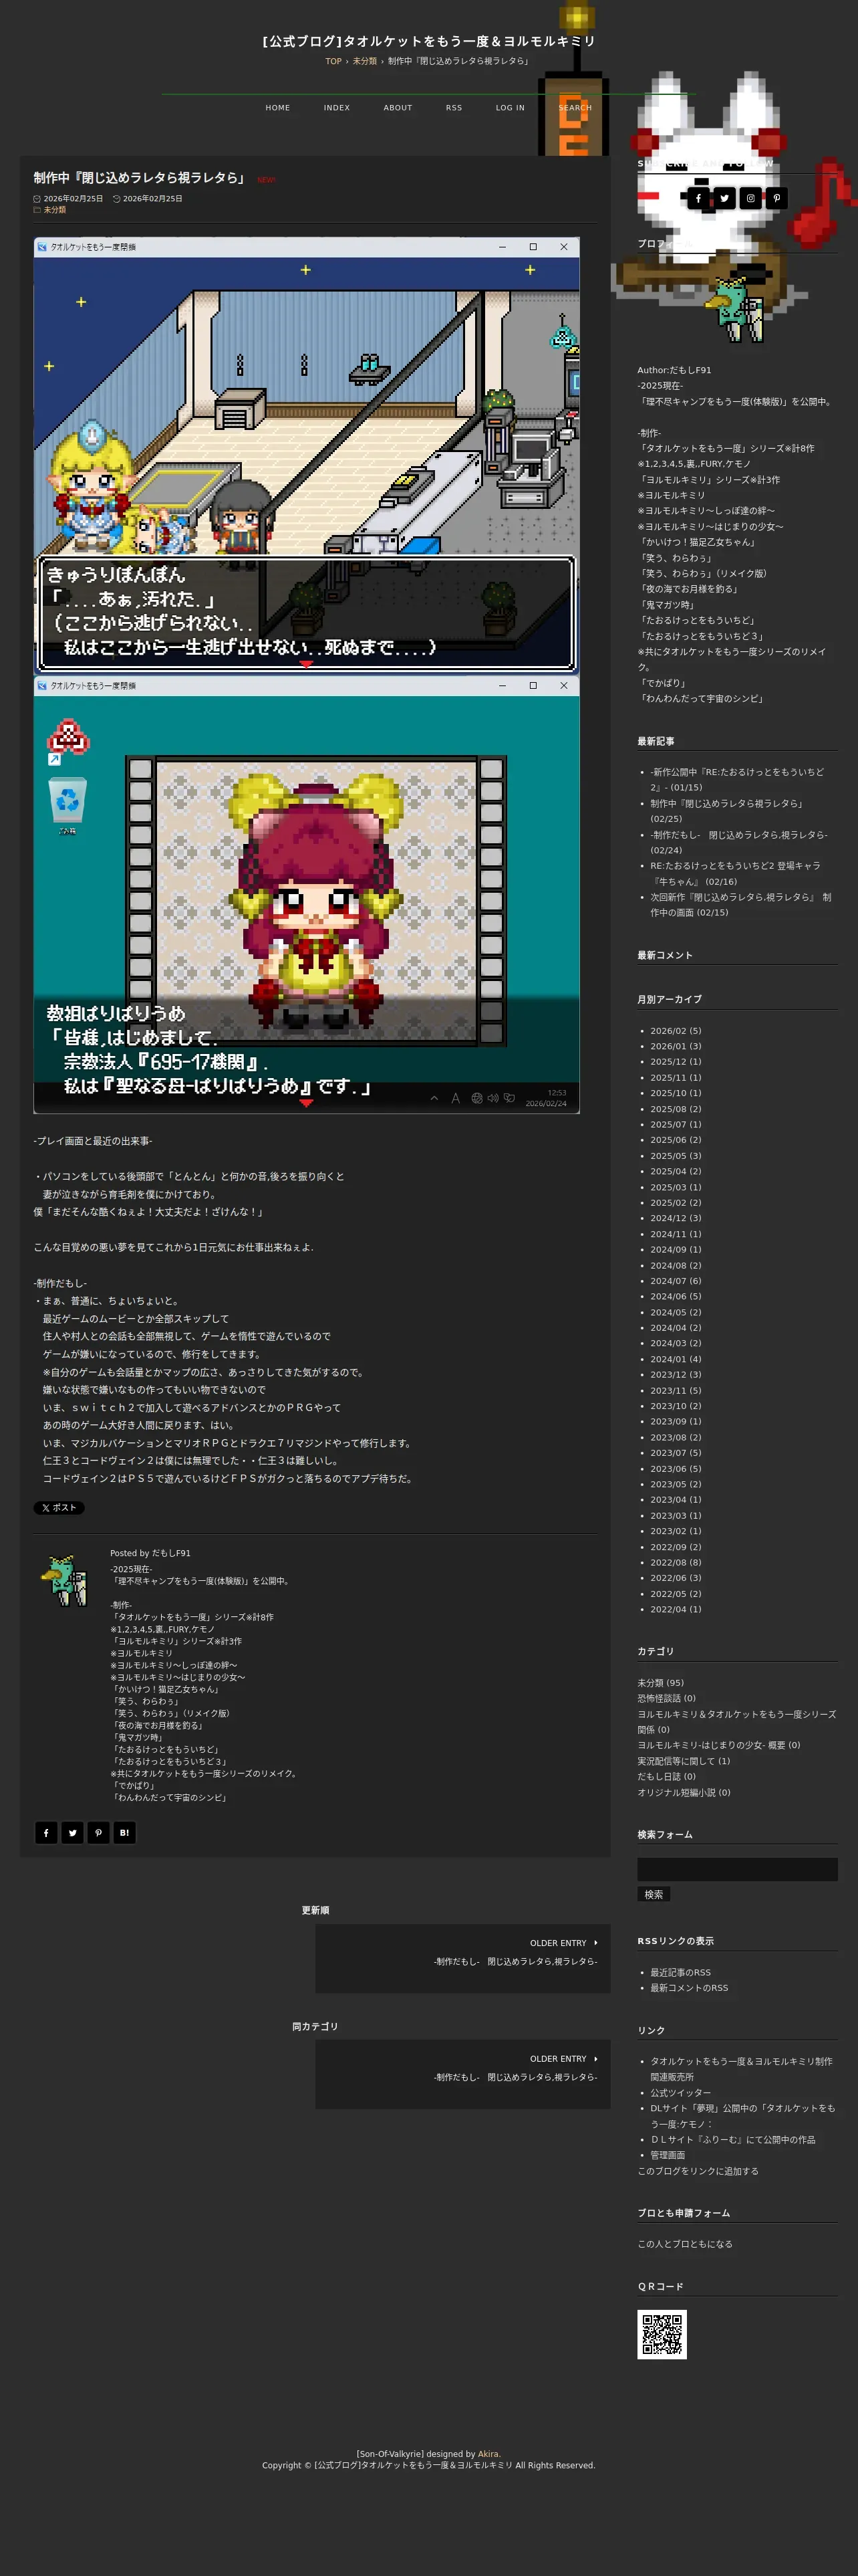Open the ABOUT navigation item
This screenshot has height=2576, width=858.
click(398, 108)
